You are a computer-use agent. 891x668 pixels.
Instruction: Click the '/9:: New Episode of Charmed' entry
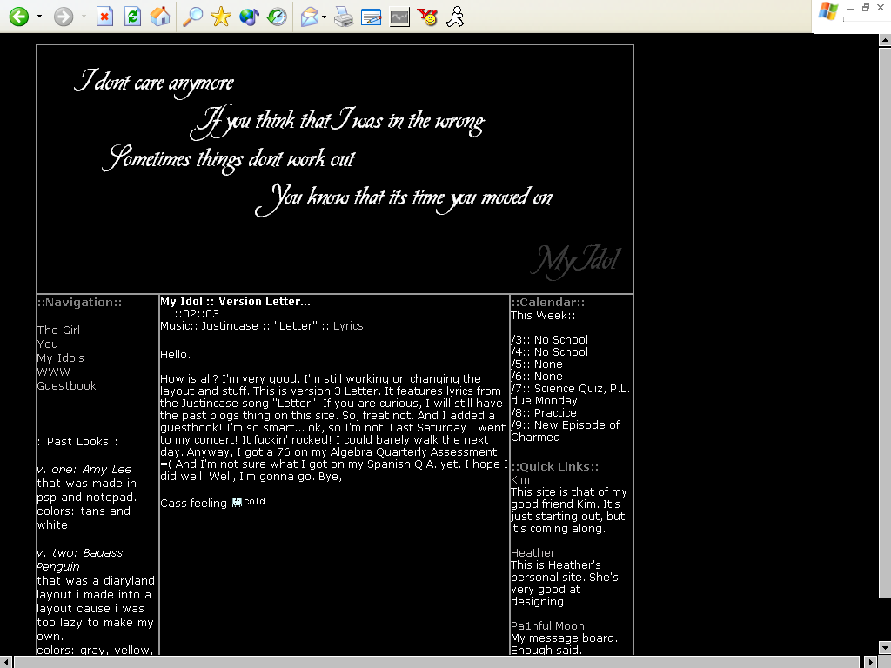[x=566, y=431]
